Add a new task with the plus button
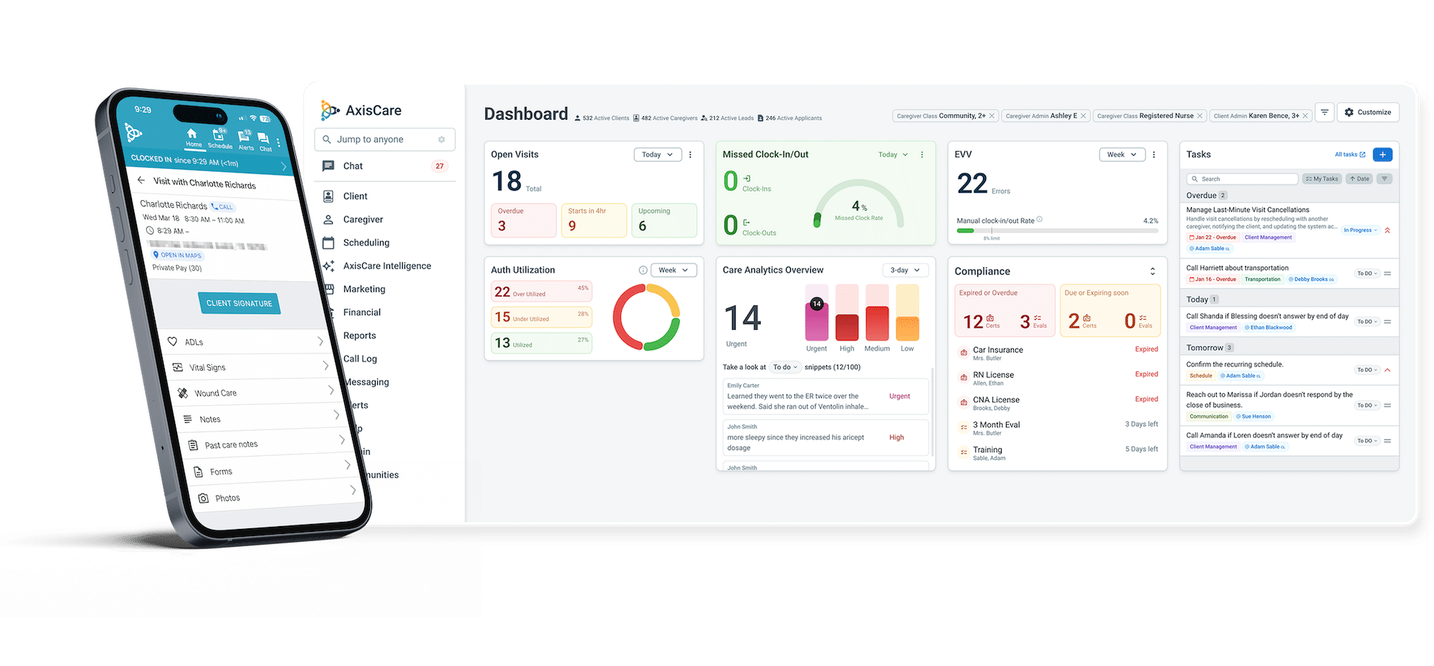This screenshot has width=1434, height=666. tap(1382, 154)
